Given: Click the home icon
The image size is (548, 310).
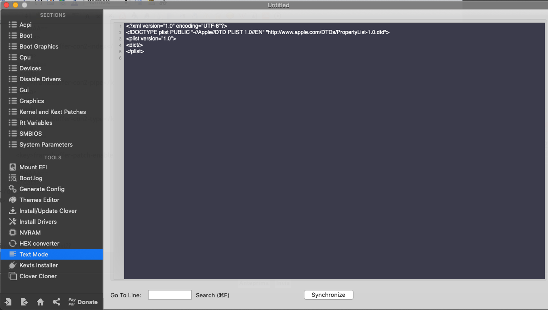Looking at the screenshot, I should pyautogui.click(x=40, y=302).
